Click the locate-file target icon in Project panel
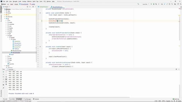 tap(28, 7)
